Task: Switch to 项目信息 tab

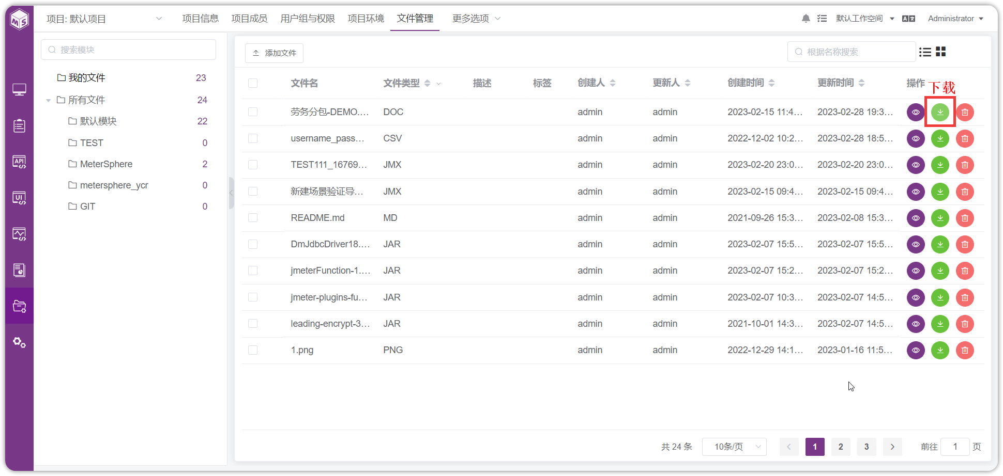Action: [x=200, y=19]
